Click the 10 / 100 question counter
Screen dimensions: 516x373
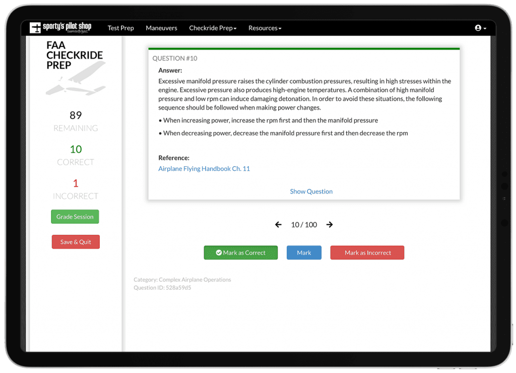tap(304, 225)
